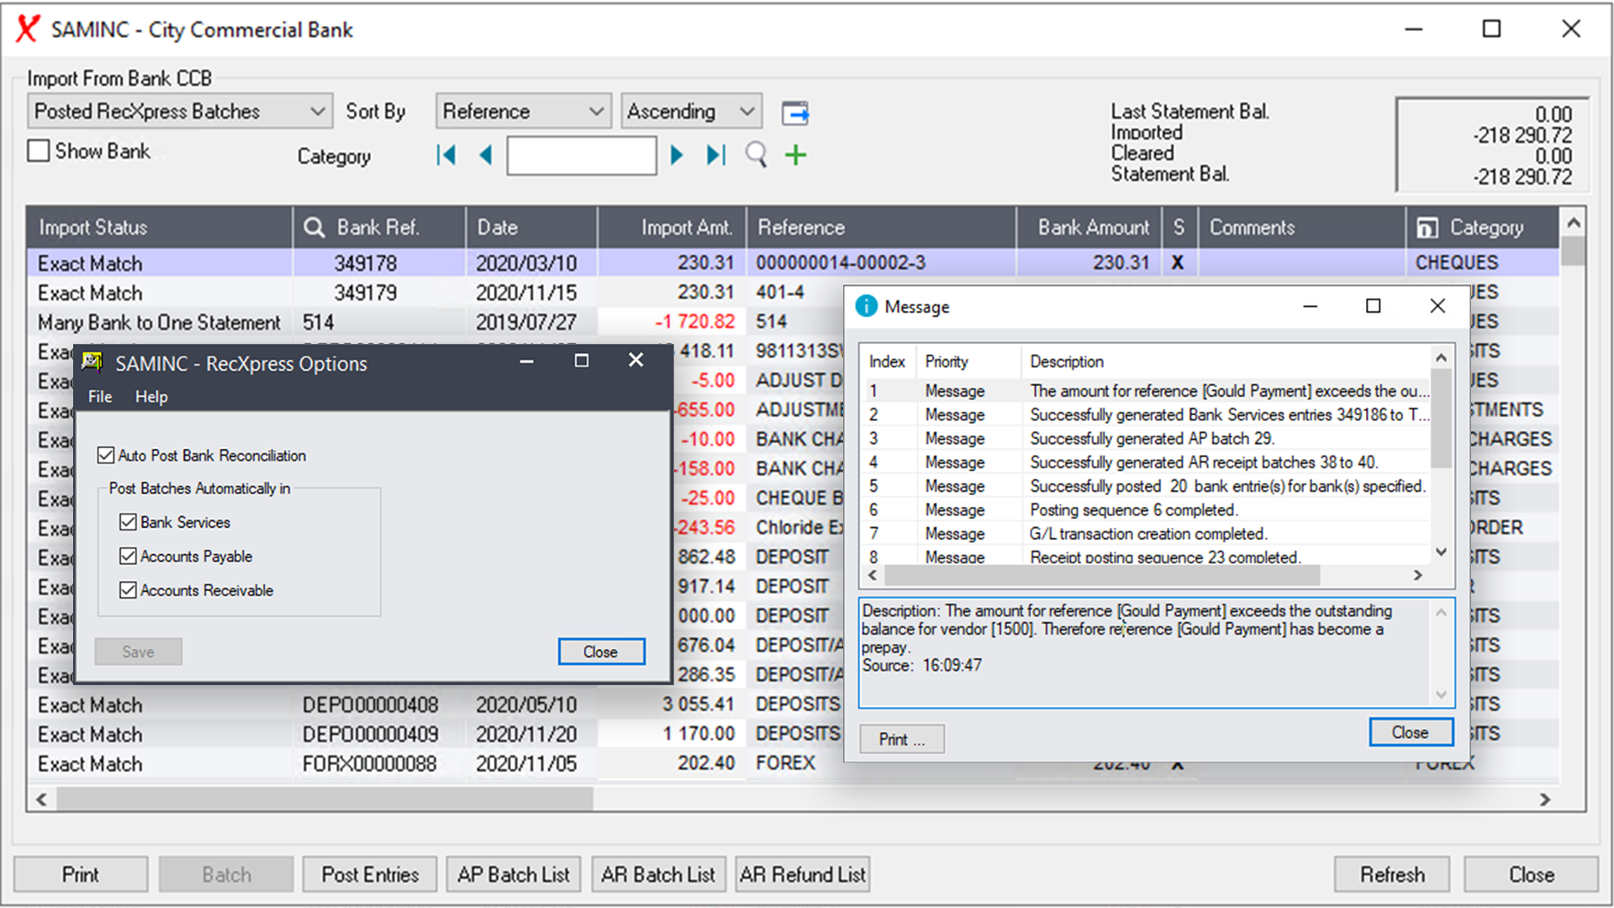
Task: Uncheck Accounts Payable in Post Batches options
Action: pyautogui.click(x=128, y=556)
